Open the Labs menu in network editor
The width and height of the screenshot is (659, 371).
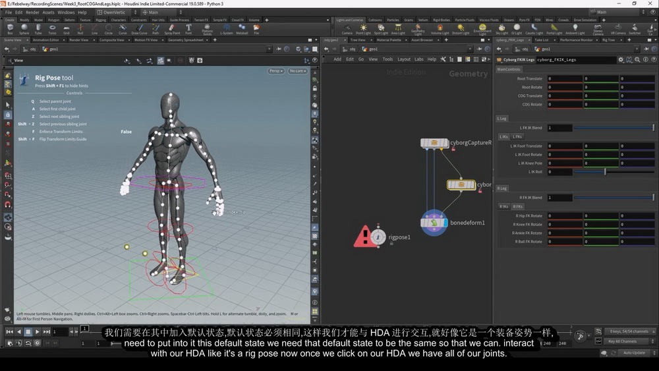coord(419,59)
